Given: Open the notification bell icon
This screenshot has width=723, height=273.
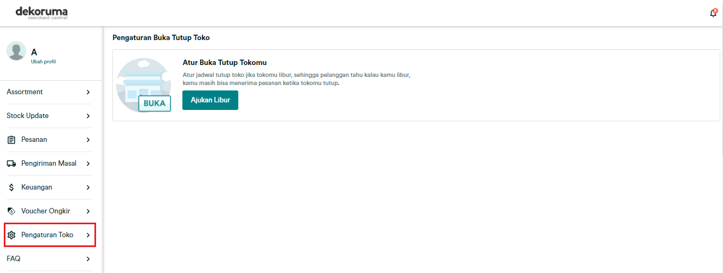Looking at the screenshot, I should pos(713,13).
